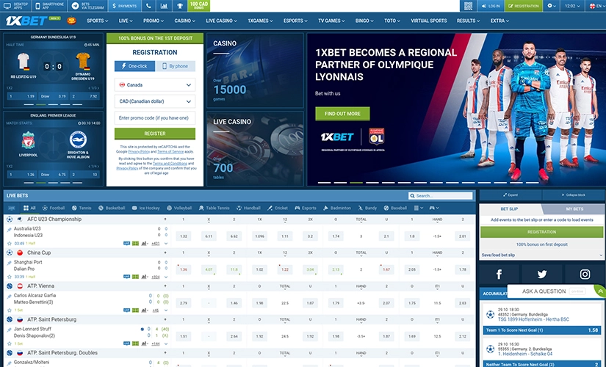Filter live bets by Esports
The image size is (606, 367).
click(306, 208)
